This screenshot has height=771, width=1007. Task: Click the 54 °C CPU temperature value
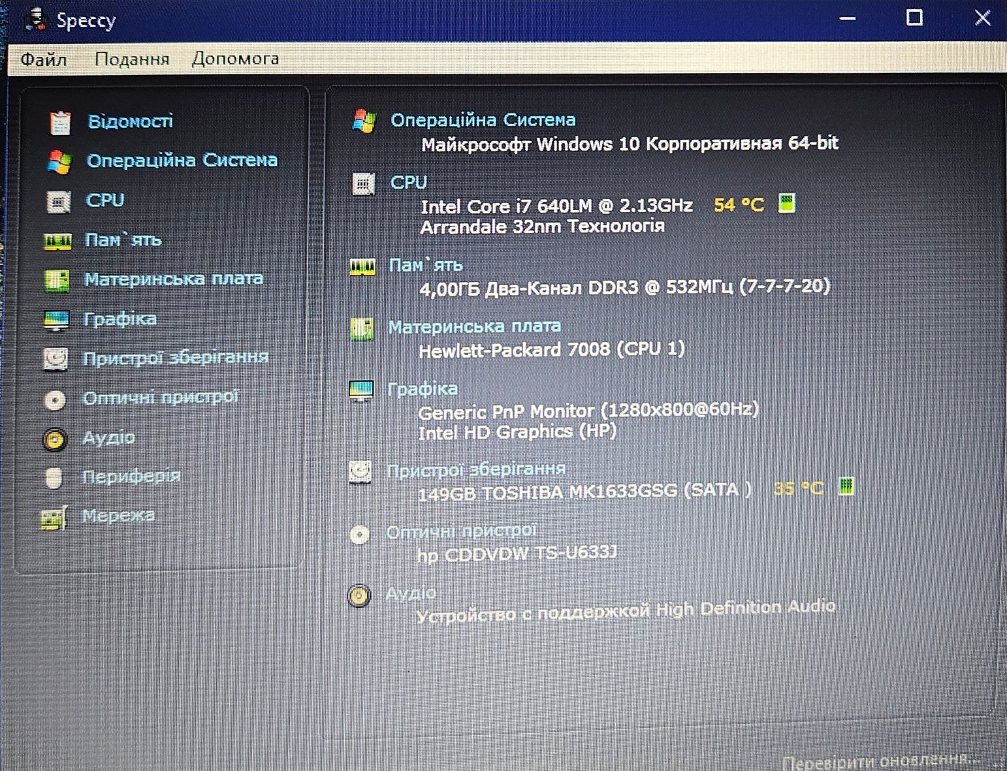[739, 205]
